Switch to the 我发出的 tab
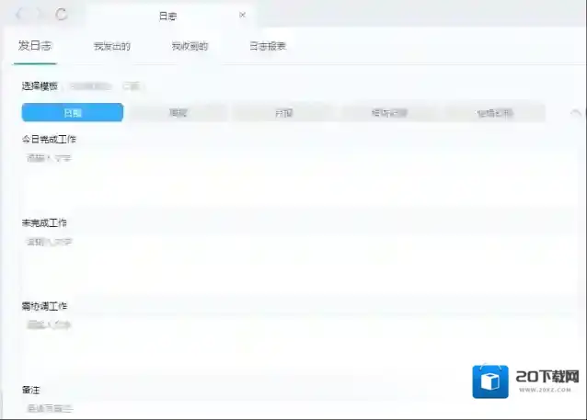 click(112, 46)
